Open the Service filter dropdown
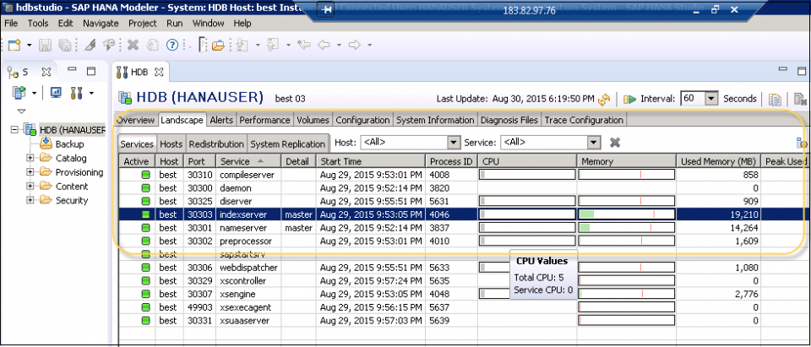 point(594,143)
